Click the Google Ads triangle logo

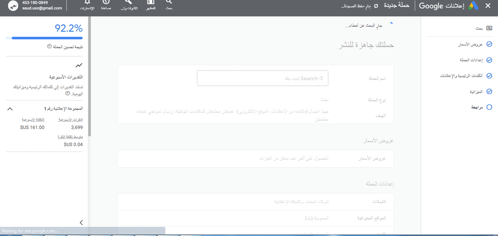(x=474, y=6)
